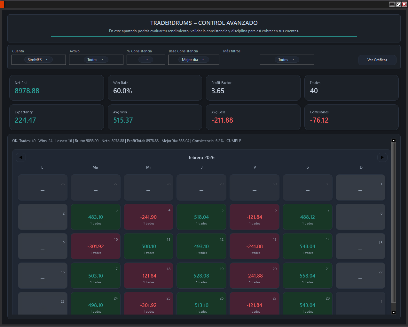Click the Net PnL 8978.88 card

click(57, 88)
